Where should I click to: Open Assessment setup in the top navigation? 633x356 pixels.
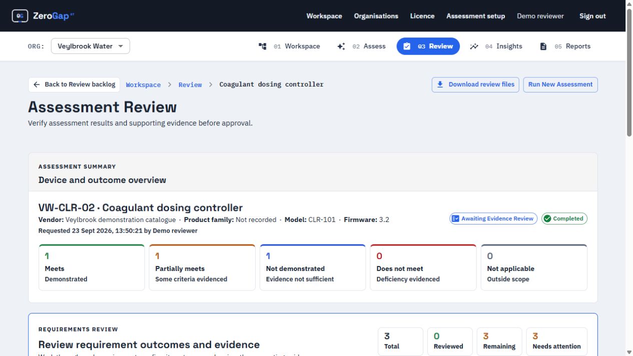coord(476,16)
